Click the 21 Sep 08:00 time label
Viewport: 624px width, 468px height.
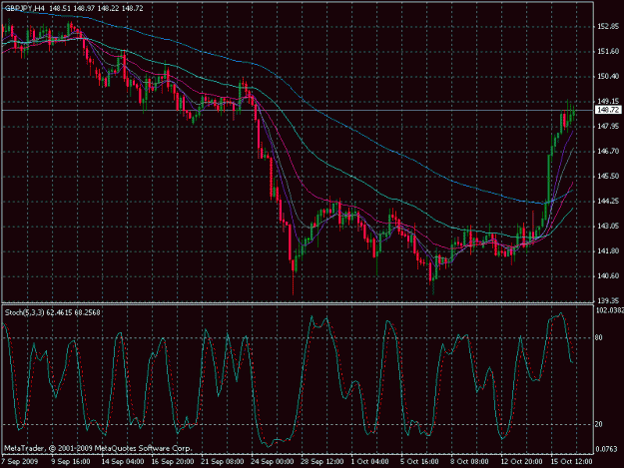(223, 462)
